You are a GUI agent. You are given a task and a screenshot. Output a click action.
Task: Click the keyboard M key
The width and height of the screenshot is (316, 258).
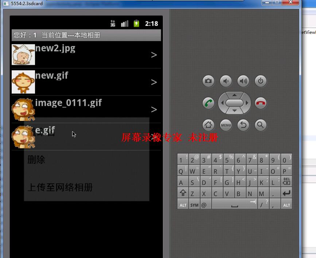click(264, 192)
